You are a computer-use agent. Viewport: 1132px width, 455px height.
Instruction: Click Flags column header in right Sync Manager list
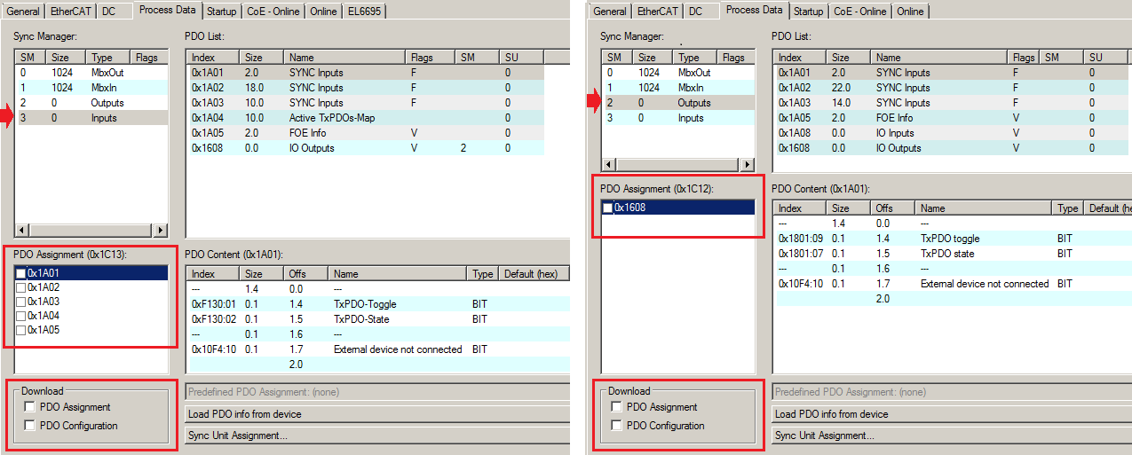pyautogui.click(x=735, y=58)
